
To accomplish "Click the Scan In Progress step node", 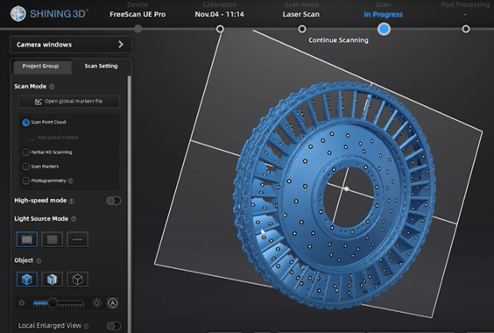I will pos(384,29).
